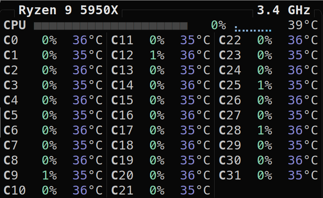Select the C31 core label

point(230,176)
